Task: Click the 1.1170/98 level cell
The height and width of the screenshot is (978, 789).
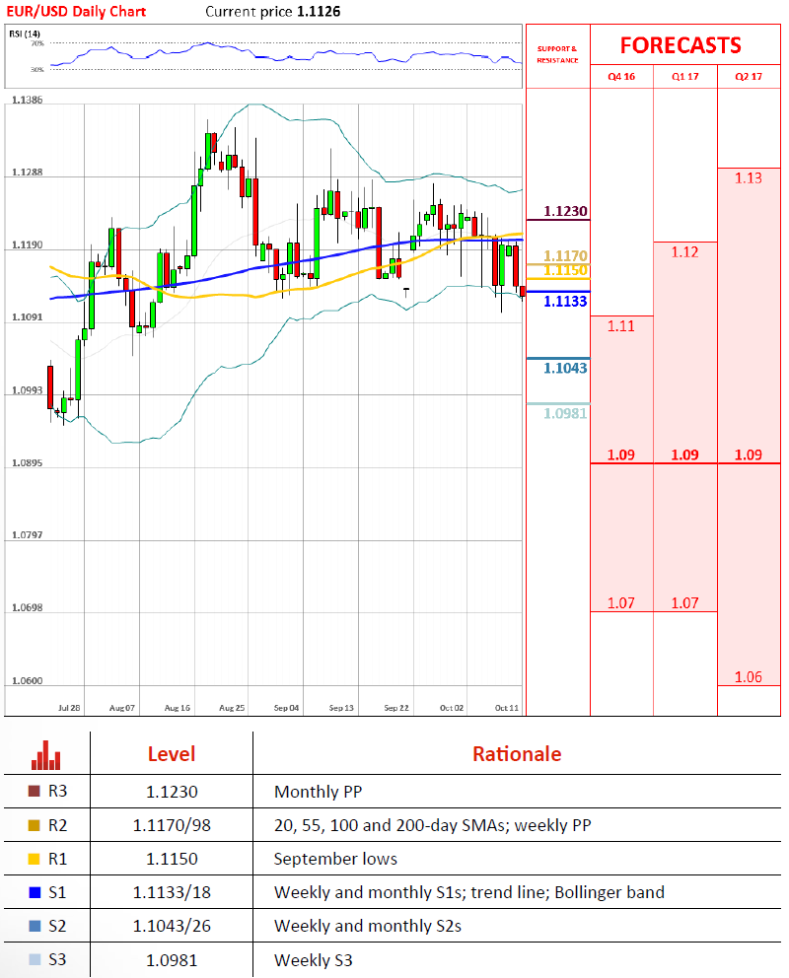Action: [172, 825]
